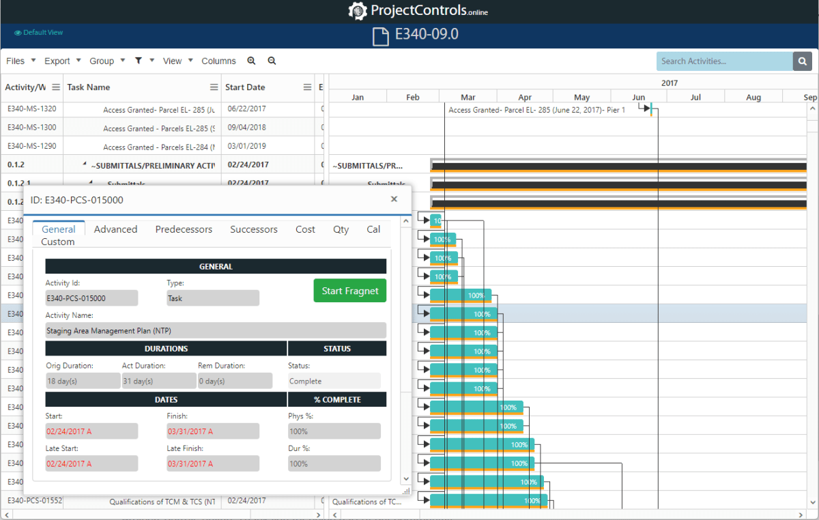Click the search magnifier beside Search Activities
This screenshot has height=520, width=819.
(x=801, y=61)
